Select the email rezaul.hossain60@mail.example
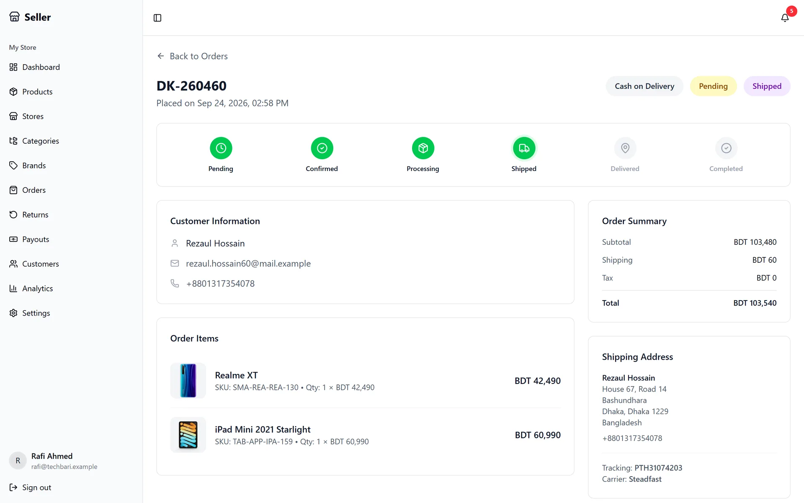 (x=248, y=264)
